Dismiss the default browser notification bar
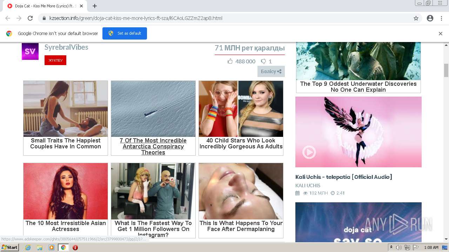 tap(441, 34)
